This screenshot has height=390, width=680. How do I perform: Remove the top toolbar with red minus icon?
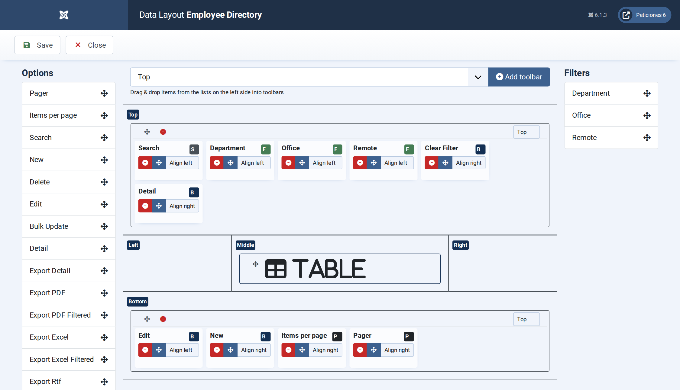pyautogui.click(x=163, y=132)
